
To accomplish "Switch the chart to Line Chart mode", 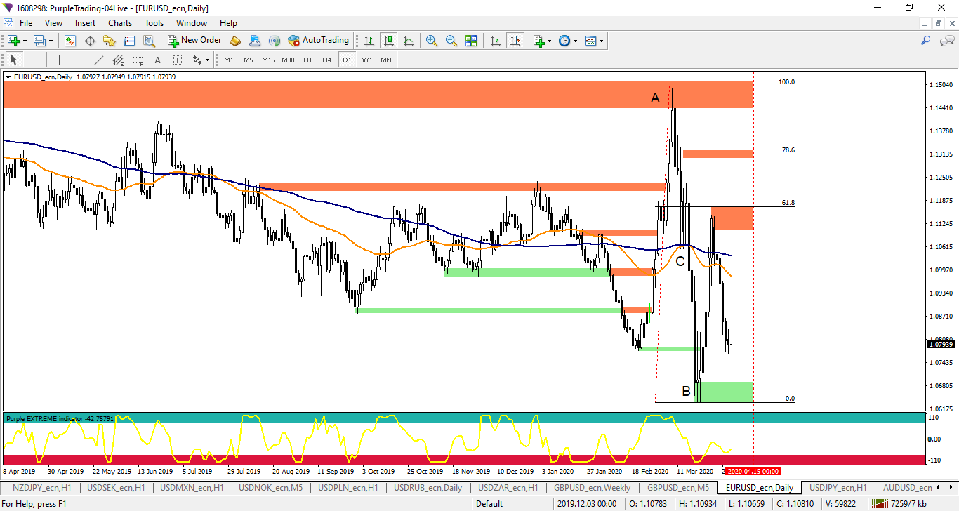I will (x=408, y=41).
